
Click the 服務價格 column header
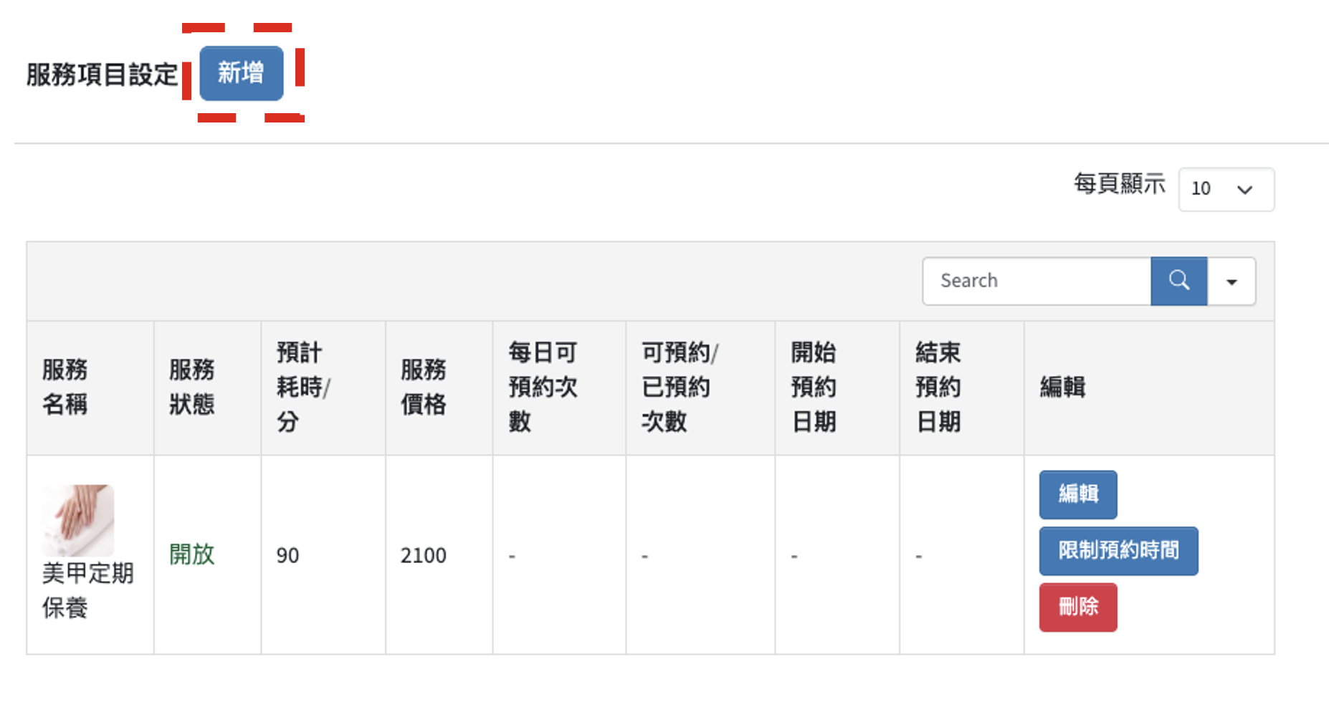pyautogui.click(x=424, y=387)
